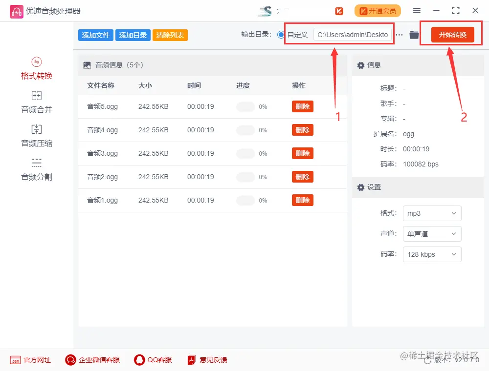Click the 进度 column header
The width and height of the screenshot is (489, 371).
click(x=243, y=85)
